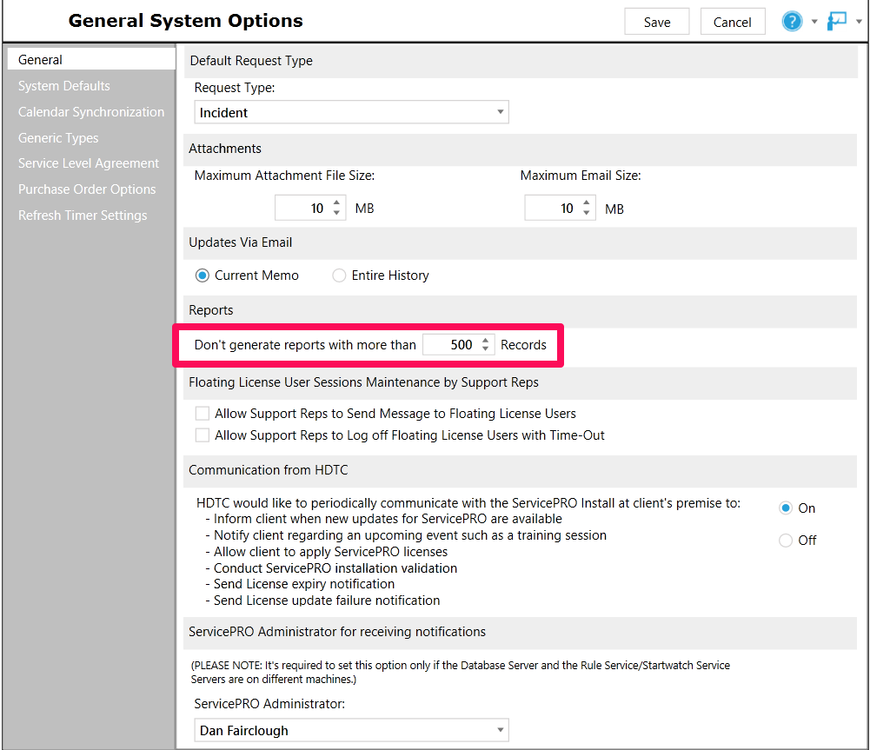The image size is (870, 750).
Task: Open Calendar Synchronization settings
Action: coord(91,112)
